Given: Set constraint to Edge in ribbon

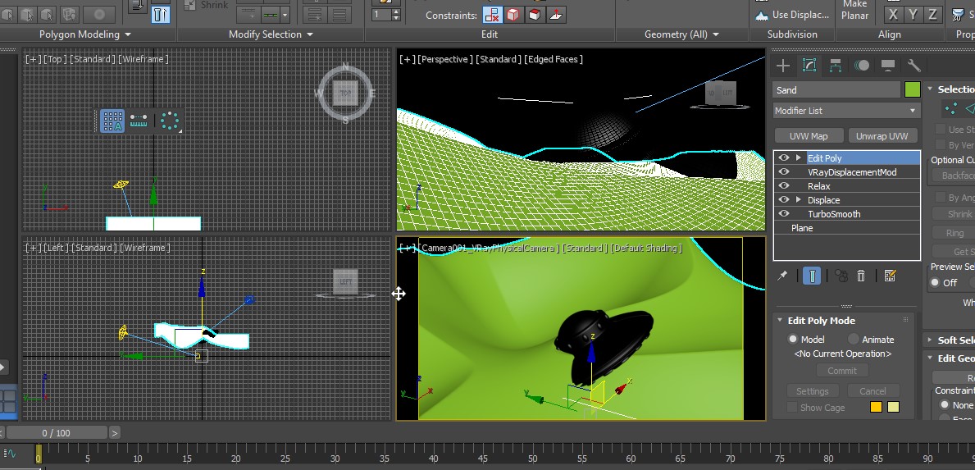Looking at the screenshot, I should (513, 15).
